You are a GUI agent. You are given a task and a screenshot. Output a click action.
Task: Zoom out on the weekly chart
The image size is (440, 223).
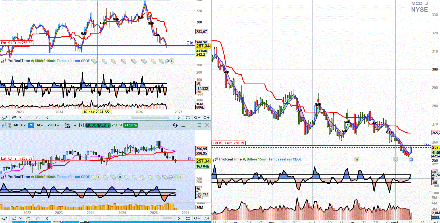pos(197,118)
